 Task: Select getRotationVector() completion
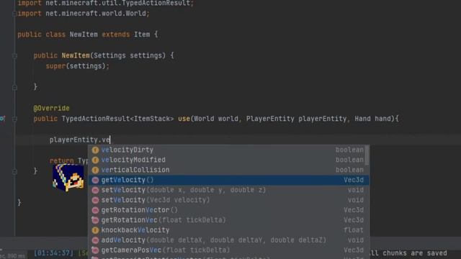tap(228, 210)
